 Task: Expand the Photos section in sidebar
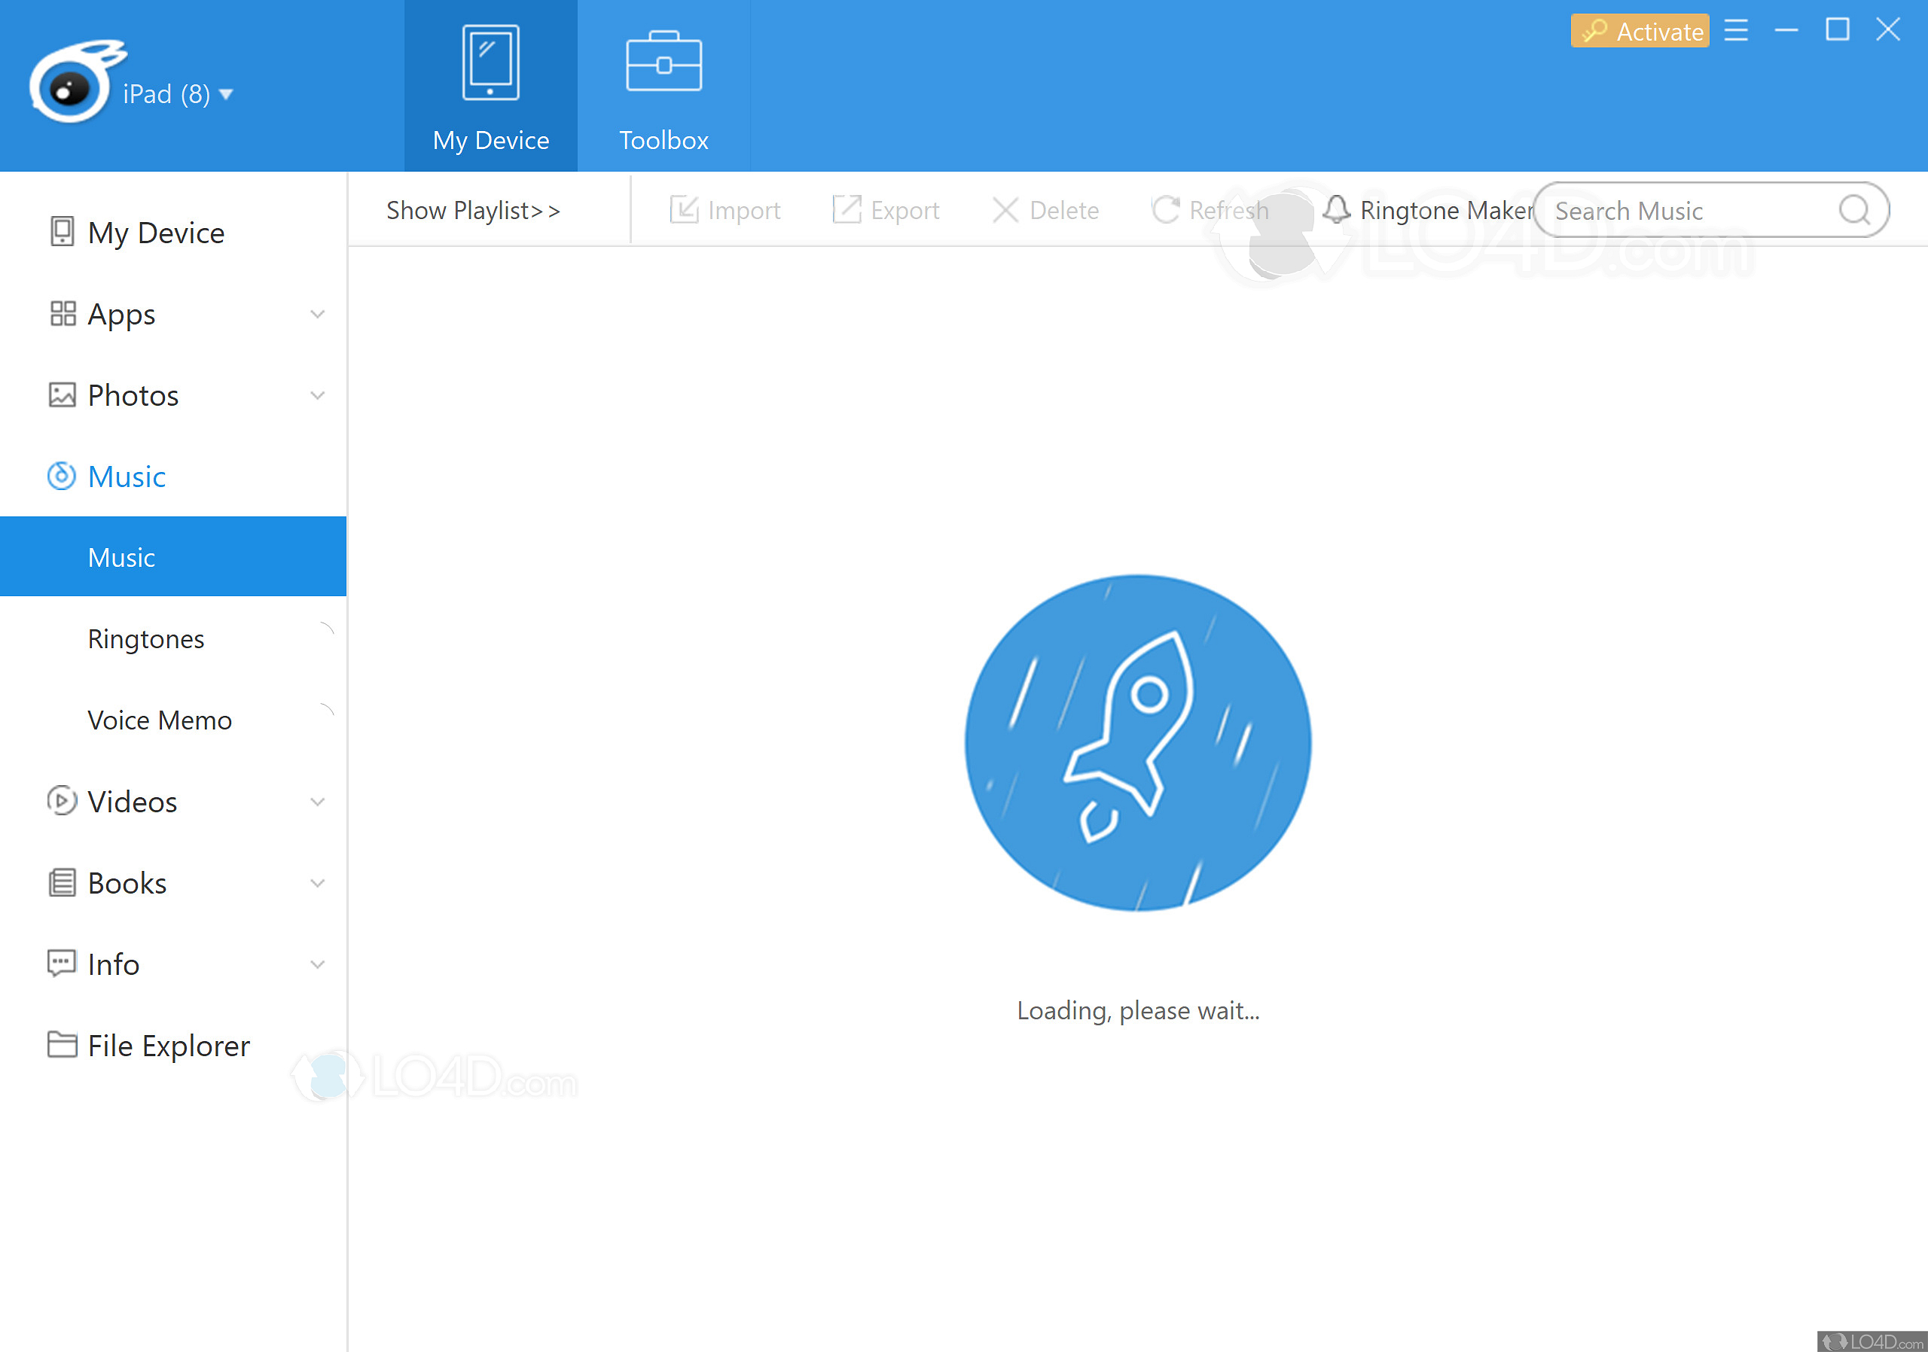click(x=321, y=395)
